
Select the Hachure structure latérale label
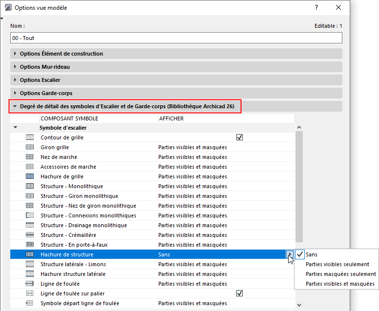point(73,274)
